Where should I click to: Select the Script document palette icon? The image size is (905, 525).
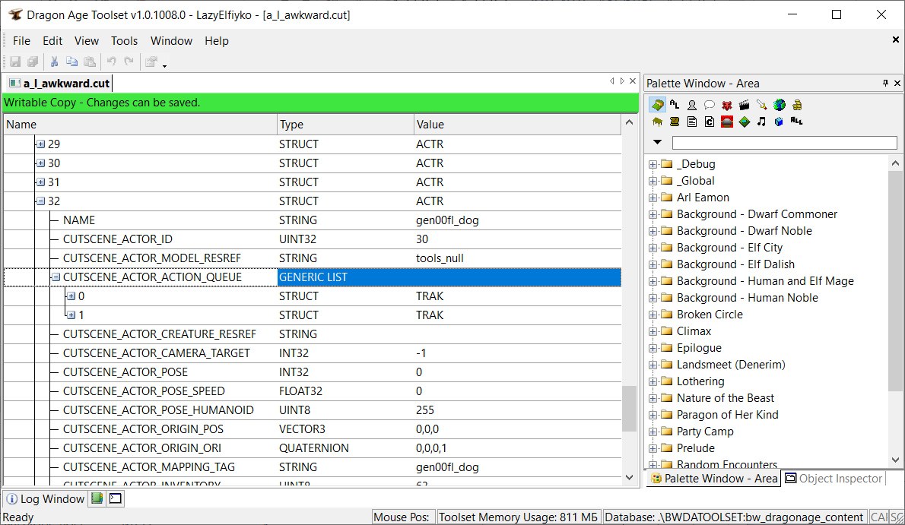click(x=691, y=121)
